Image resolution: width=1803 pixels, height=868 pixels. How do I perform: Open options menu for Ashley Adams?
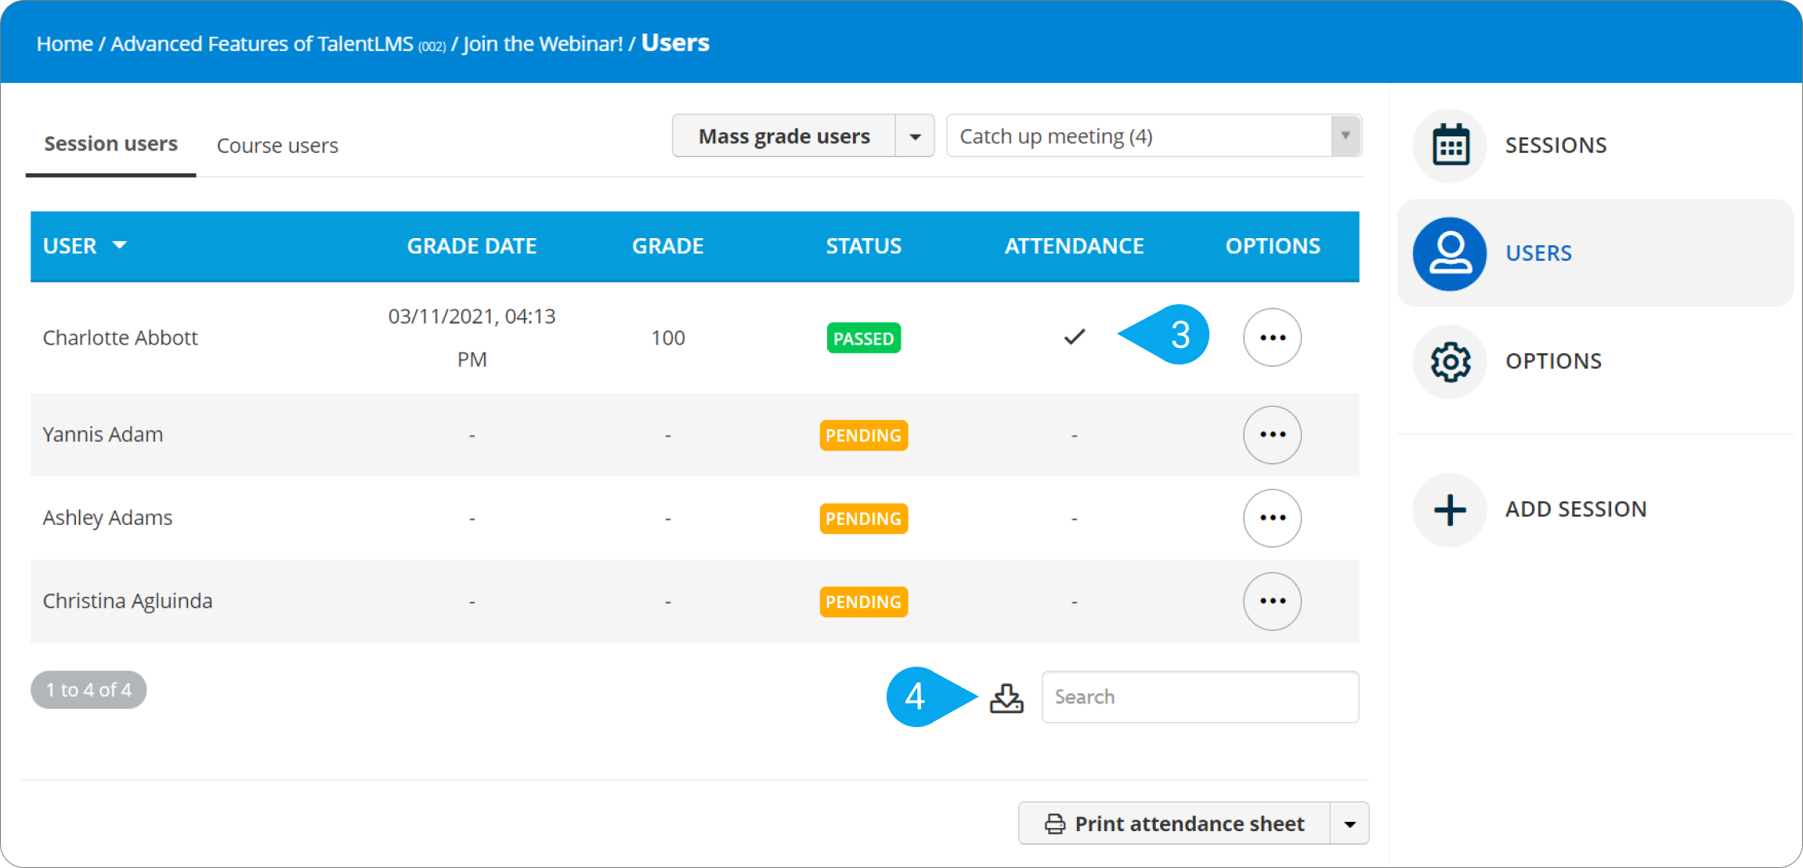(x=1273, y=518)
